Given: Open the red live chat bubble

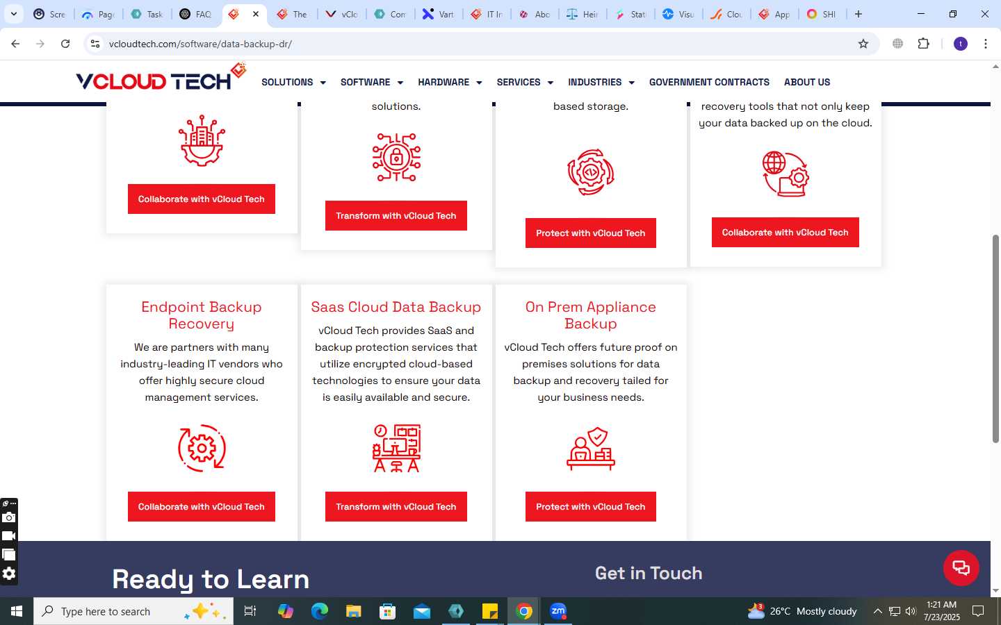Looking at the screenshot, I should [961, 567].
